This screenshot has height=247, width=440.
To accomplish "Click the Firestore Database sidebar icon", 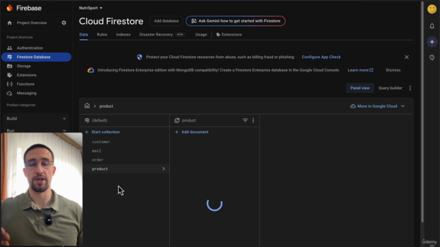I will pos(10,57).
